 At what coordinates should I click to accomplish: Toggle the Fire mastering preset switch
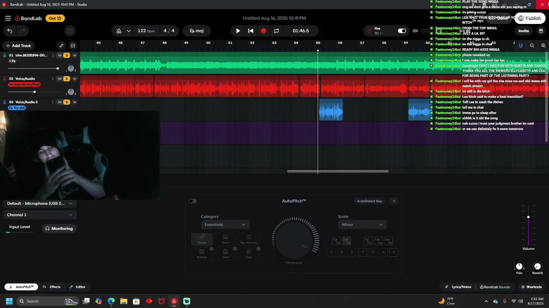pos(402,31)
